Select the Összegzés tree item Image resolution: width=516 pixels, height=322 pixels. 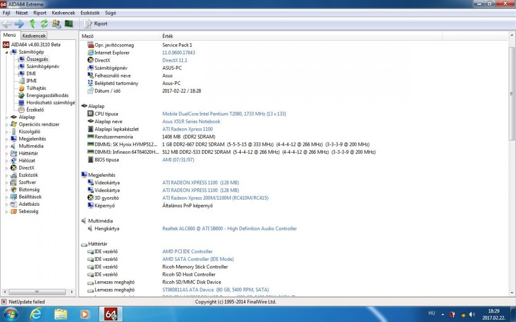click(37, 59)
